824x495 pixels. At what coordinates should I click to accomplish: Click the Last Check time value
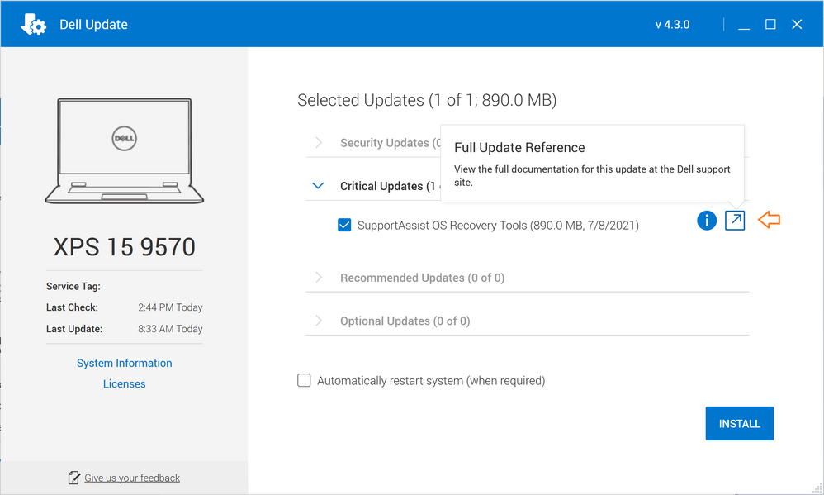pyautogui.click(x=170, y=307)
